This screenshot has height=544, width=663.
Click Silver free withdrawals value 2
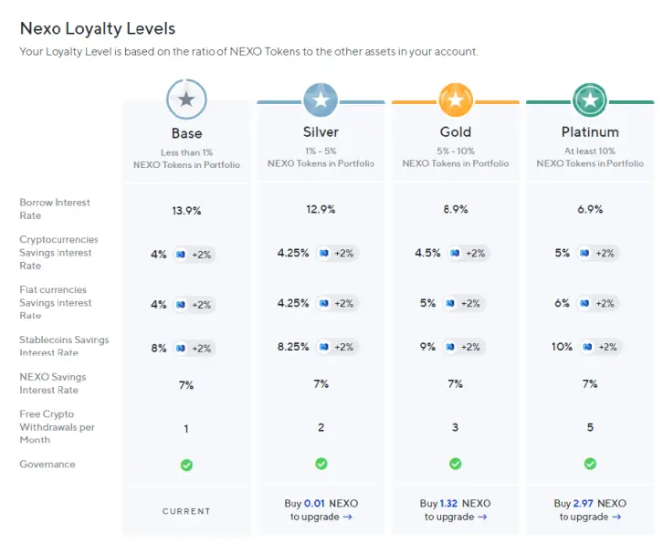coord(321,427)
